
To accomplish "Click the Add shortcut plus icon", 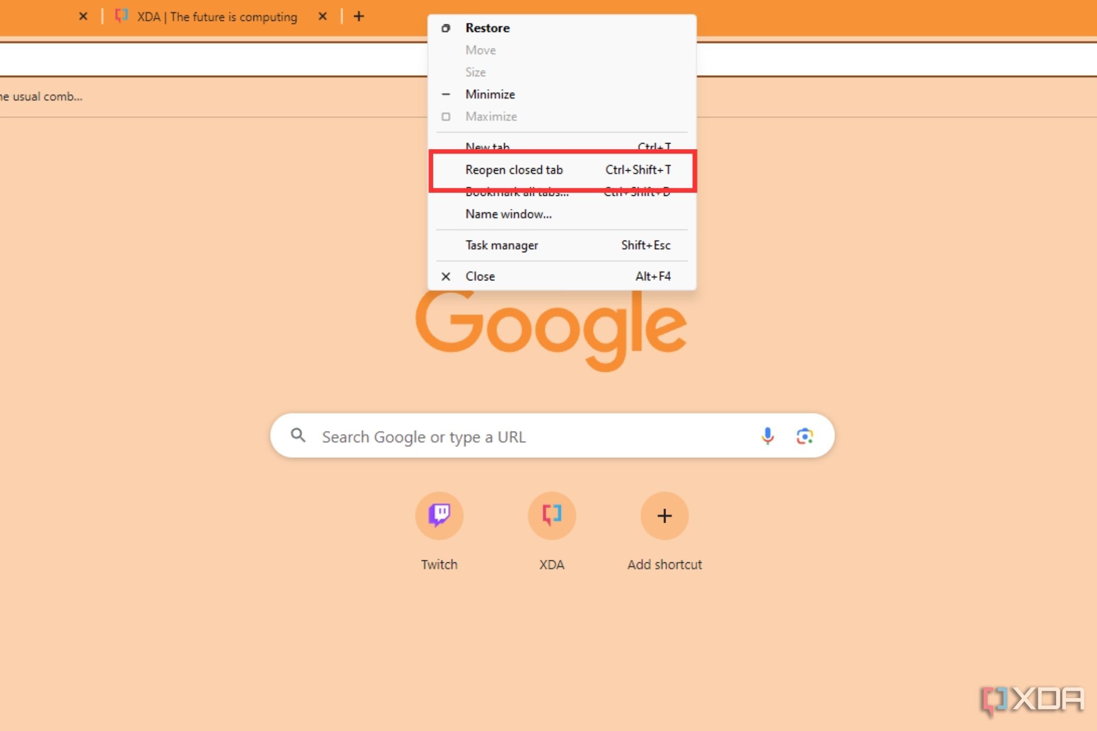I will 663,516.
